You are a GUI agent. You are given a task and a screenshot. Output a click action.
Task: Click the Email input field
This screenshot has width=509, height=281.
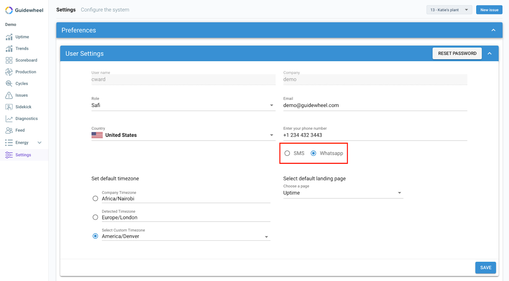coord(375,105)
